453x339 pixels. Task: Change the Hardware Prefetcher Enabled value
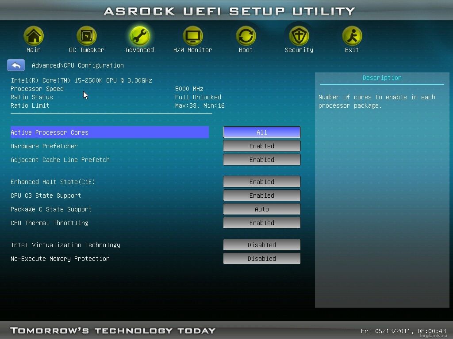[262, 146]
